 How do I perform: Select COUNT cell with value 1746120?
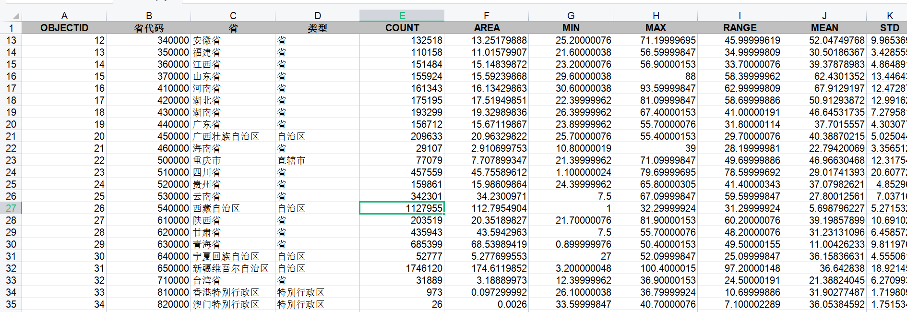pyautogui.click(x=402, y=268)
